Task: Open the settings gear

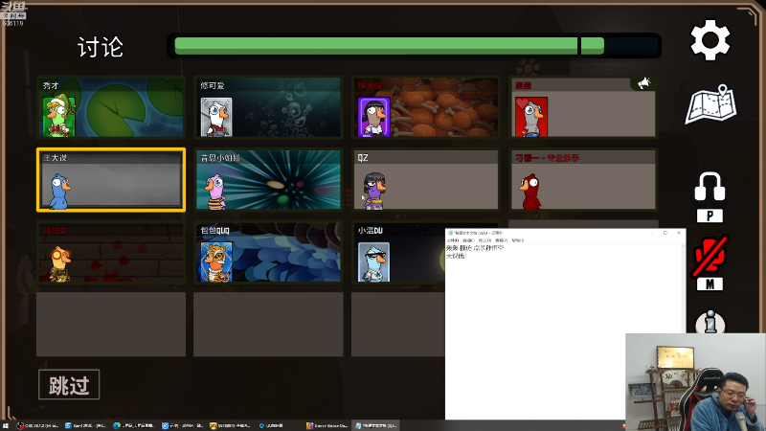Action: click(710, 40)
